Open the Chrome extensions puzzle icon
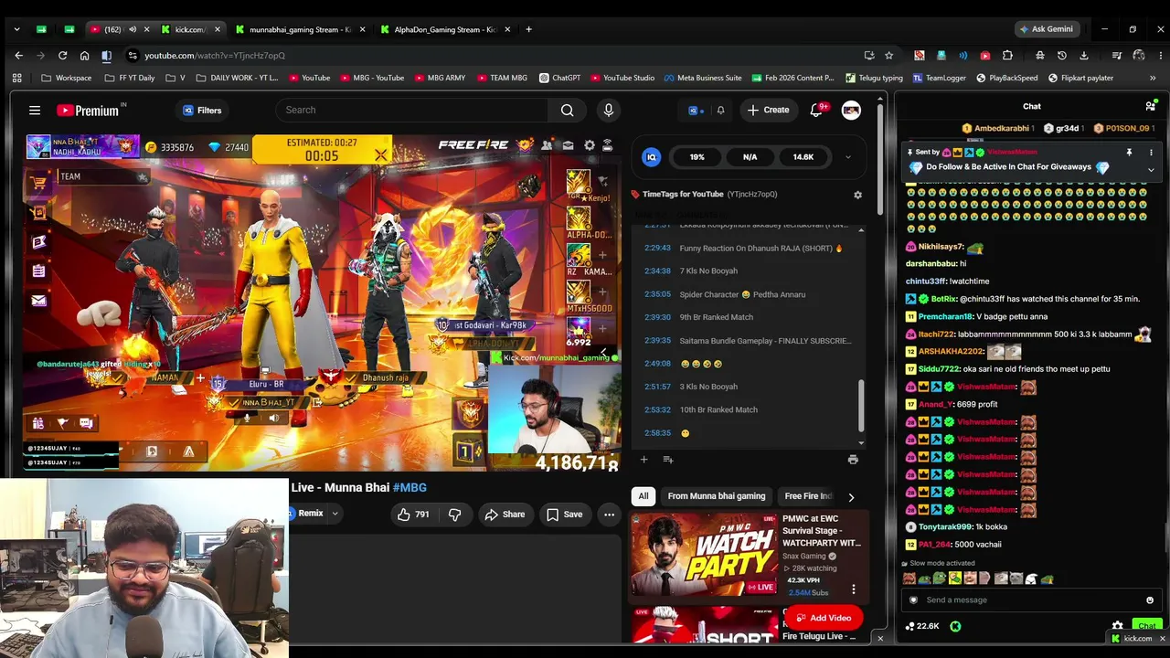 click(1007, 56)
